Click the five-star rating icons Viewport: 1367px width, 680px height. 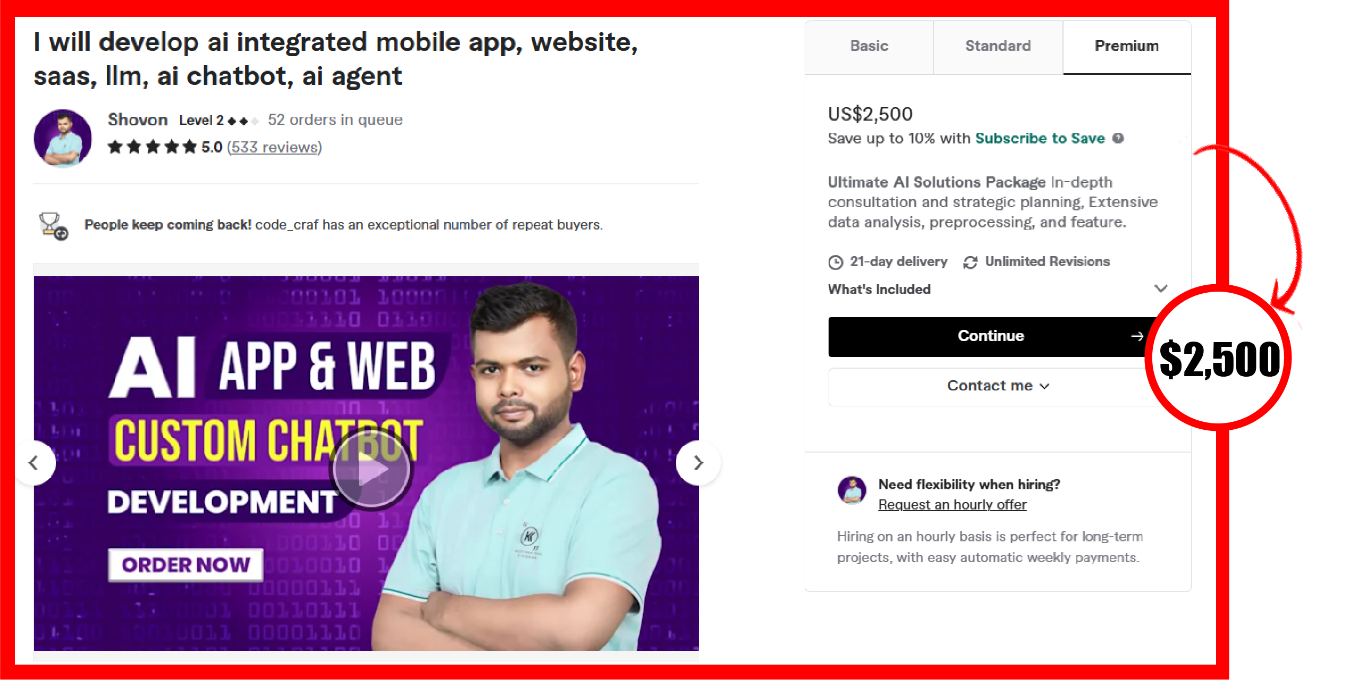tap(152, 147)
